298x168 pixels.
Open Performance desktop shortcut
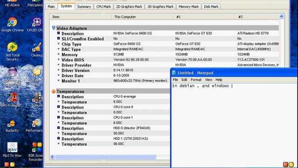(x=35, y=126)
